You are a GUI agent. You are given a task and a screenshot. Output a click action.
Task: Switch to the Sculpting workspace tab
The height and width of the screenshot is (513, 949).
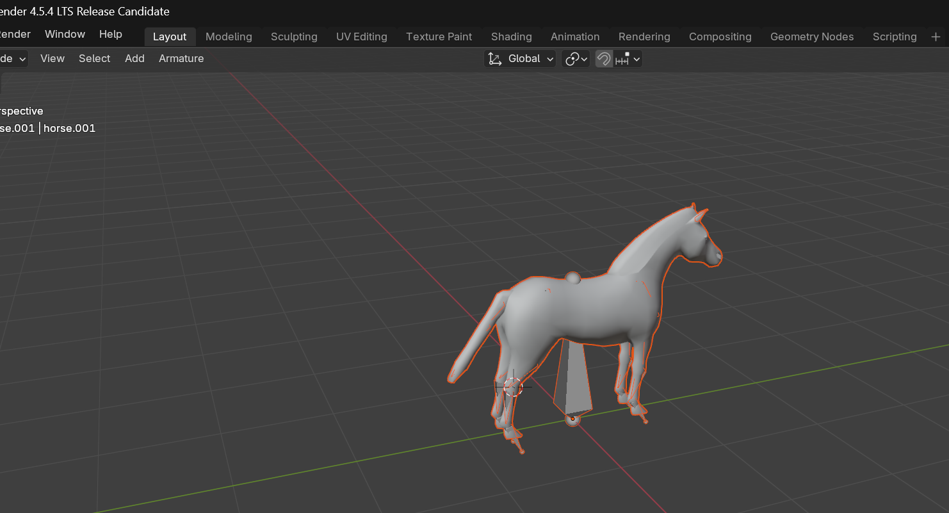[294, 37]
